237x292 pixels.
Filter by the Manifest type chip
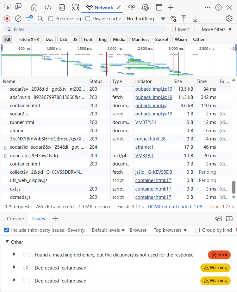point(140,39)
